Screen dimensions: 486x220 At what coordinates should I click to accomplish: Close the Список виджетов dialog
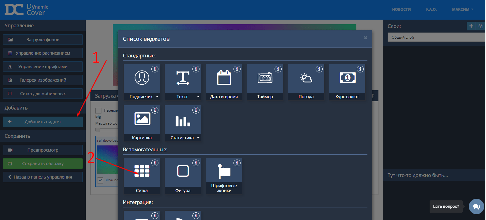(365, 38)
